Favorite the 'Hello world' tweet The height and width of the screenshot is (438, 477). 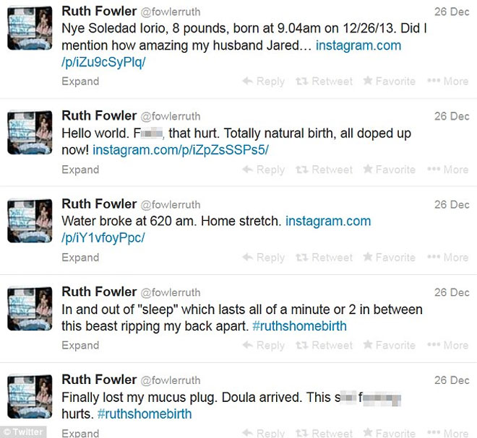click(389, 170)
